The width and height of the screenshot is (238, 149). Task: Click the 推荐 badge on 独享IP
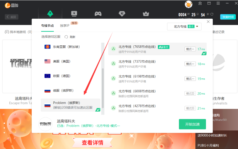[74, 23]
